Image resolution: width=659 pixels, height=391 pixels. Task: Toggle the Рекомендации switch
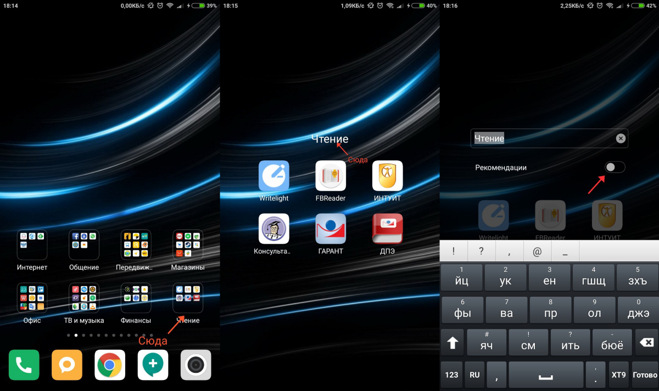coord(615,167)
